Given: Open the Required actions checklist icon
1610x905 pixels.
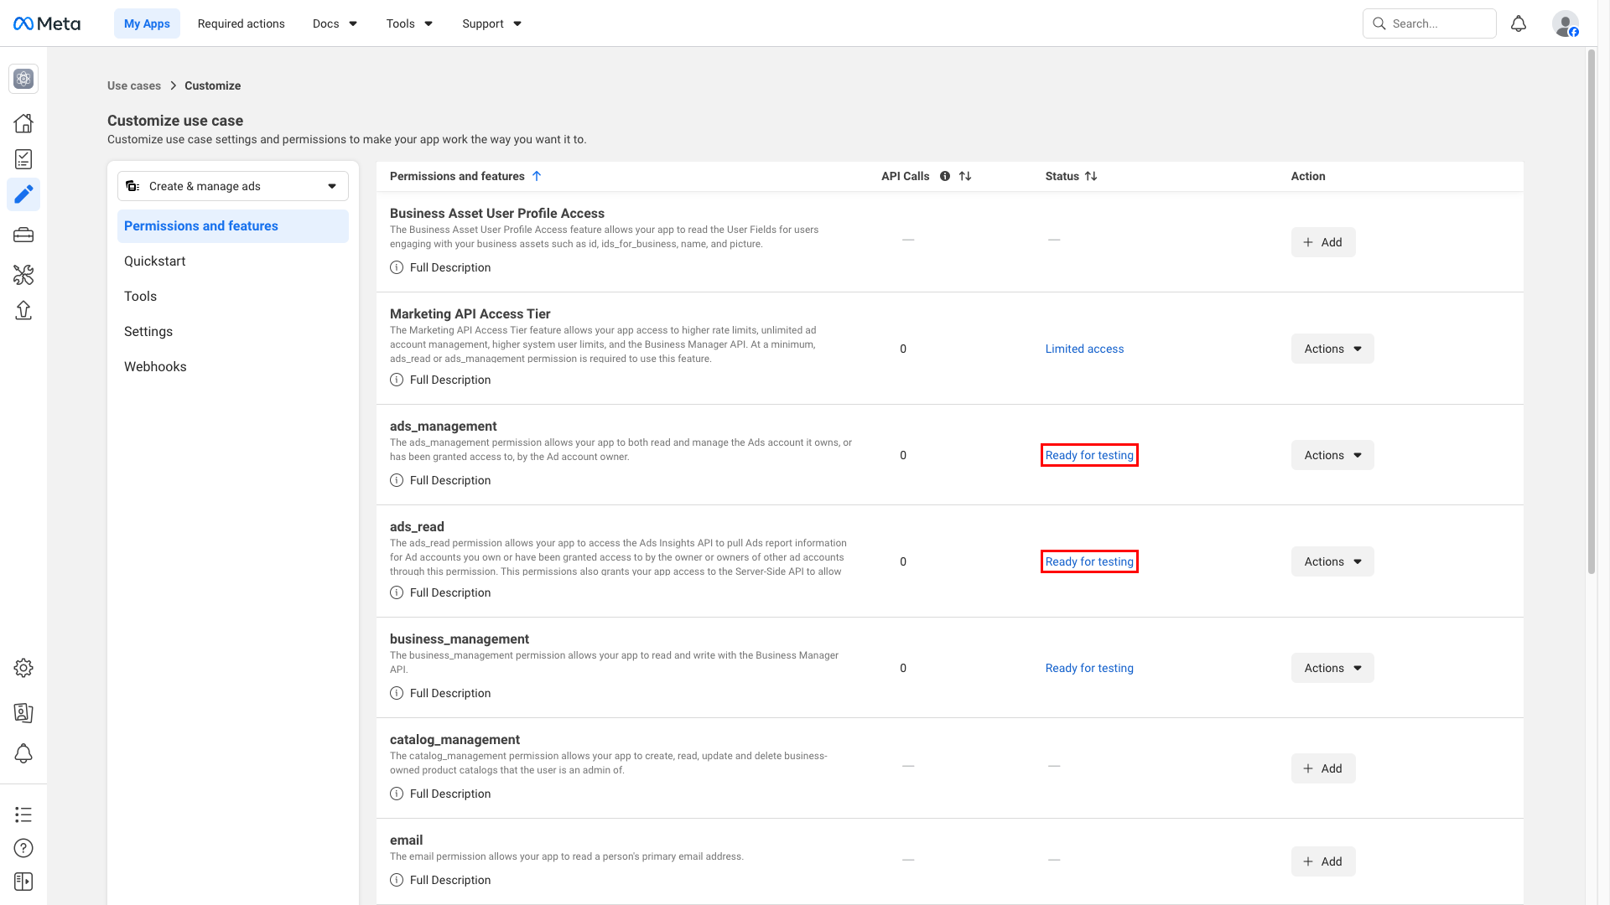Looking at the screenshot, I should pos(23,159).
